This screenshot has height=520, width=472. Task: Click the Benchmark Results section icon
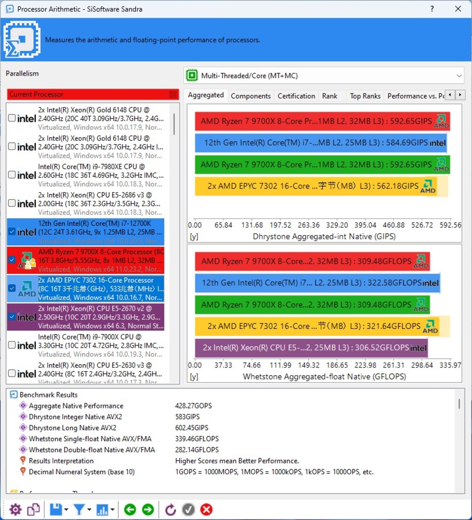click(x=14, y=394)
